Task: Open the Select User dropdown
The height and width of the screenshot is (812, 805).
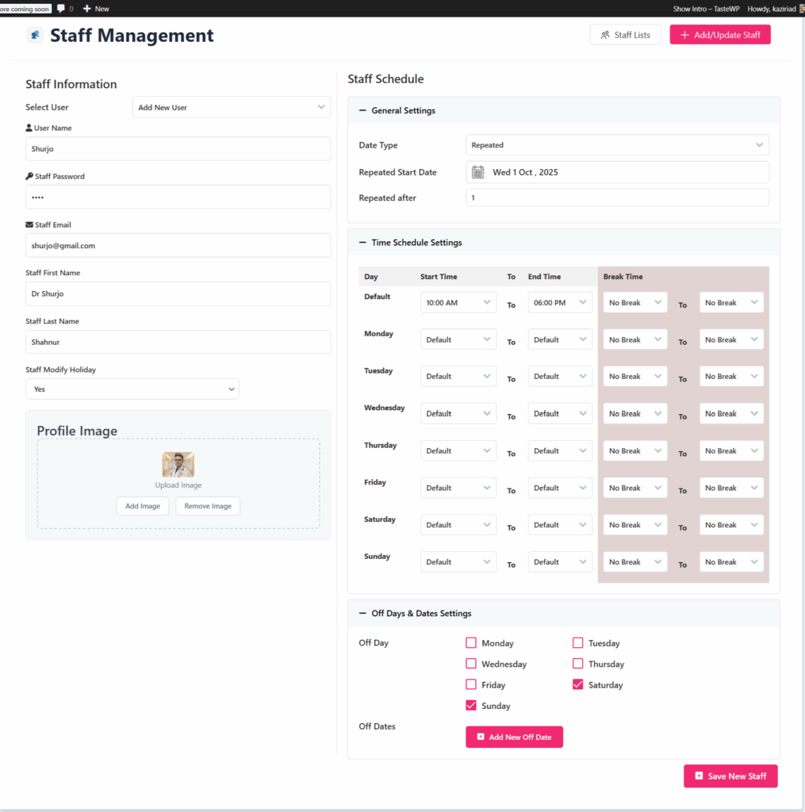Action: [x=231, y=106]
